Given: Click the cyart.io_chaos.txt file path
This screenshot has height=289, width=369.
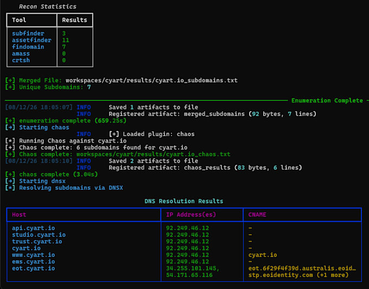Looking at the screenshot, I should coord(153,154).
